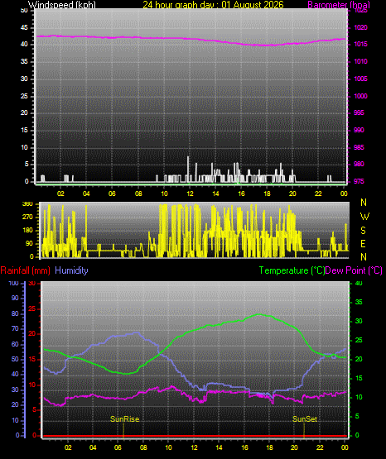Select the 180 value on wind direction axis
This screenshot has width=386, height=459.
point(27,231)
